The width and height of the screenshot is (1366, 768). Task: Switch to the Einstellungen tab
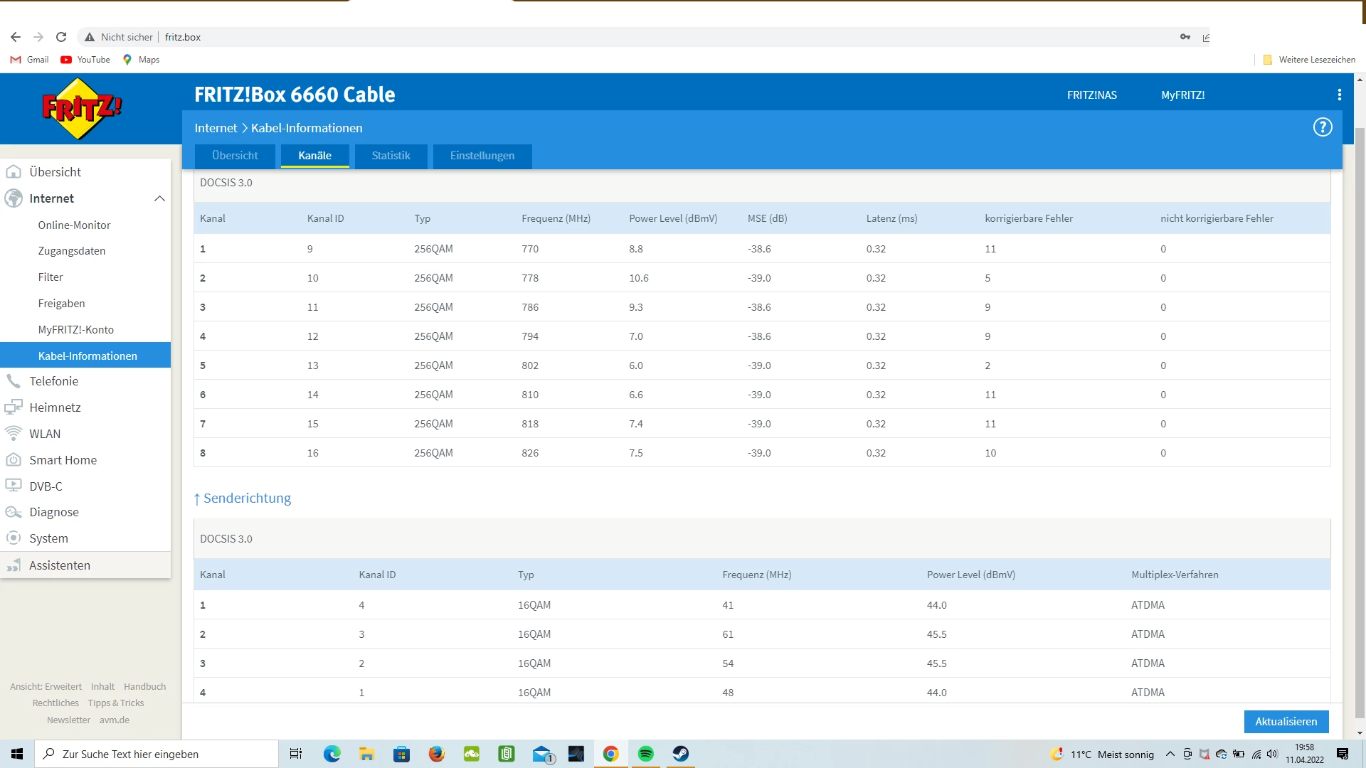482,156
